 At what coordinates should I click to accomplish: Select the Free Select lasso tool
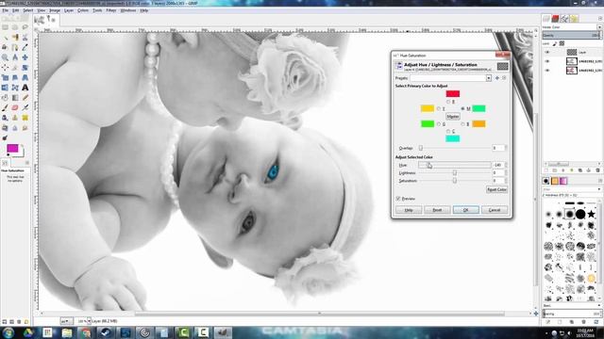click(x=25, y=27)
